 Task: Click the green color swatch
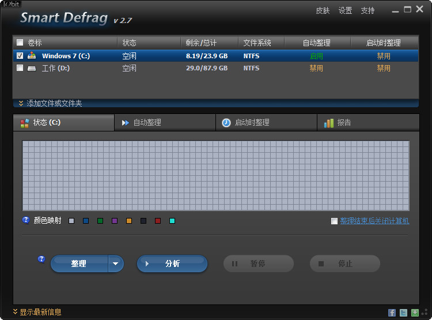100,221
